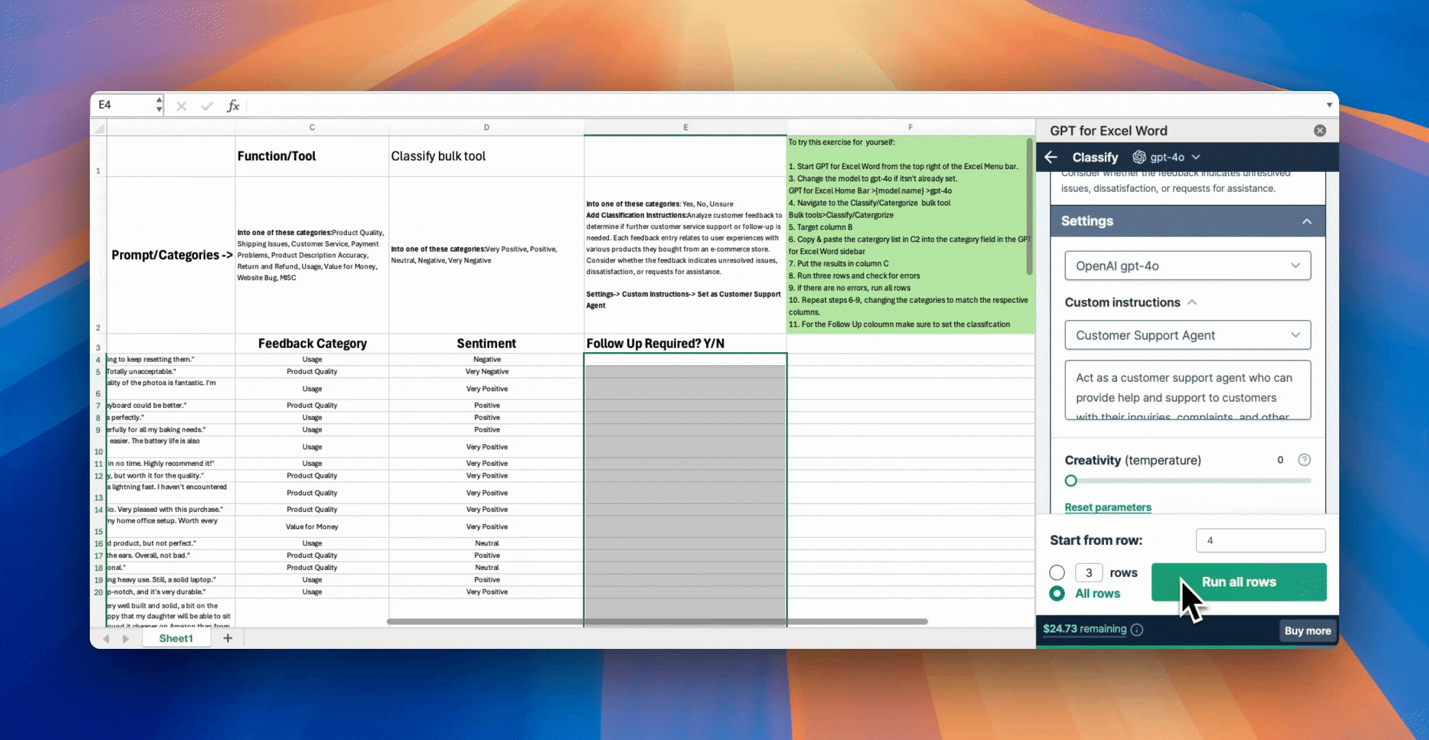Add a new sheet with plus icon
Image resolution: width=1429 pixels, height=740 pixels.
click(x=228, y=639)
